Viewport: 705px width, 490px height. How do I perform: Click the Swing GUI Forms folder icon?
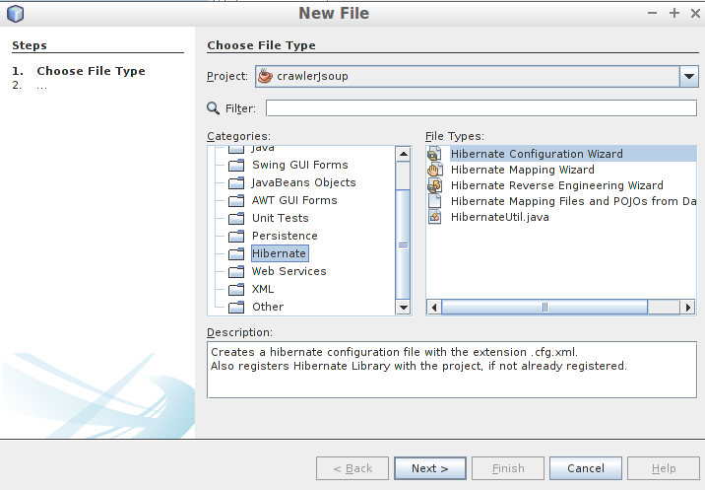coord(236,166)
